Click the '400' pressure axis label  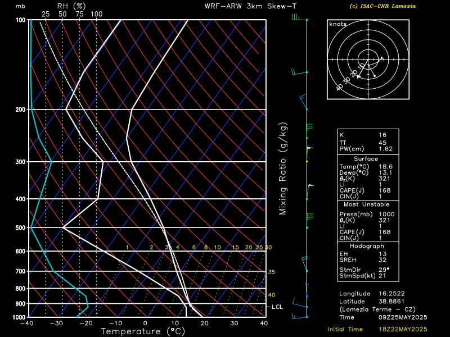click(x=21, y=199)
